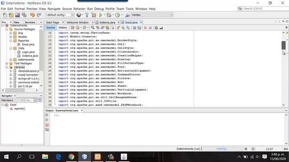Screen dimensions: 289x162
Task: Expand the Test Packages node
Action: [7, 63]
